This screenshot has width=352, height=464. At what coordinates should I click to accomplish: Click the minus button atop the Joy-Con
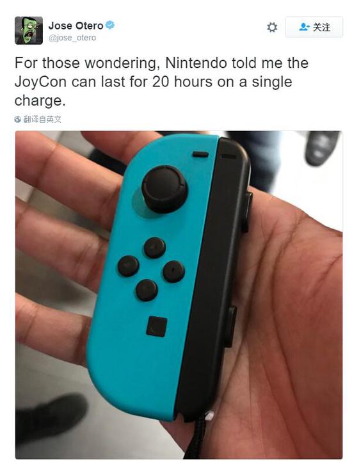click(200, 154)
